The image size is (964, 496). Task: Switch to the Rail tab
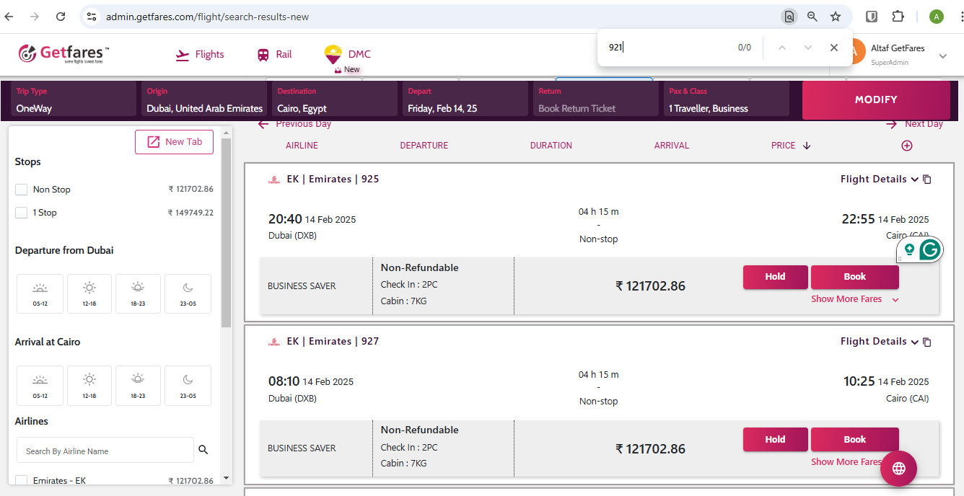[275, 55]
